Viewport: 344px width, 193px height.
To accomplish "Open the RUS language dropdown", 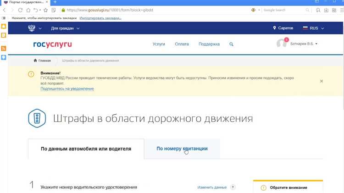I will tap(313, 28).
